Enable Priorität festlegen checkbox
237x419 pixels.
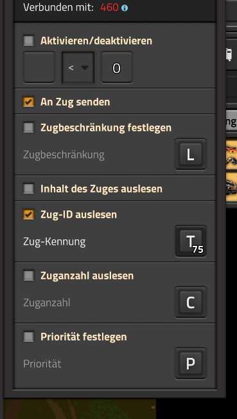29,337
